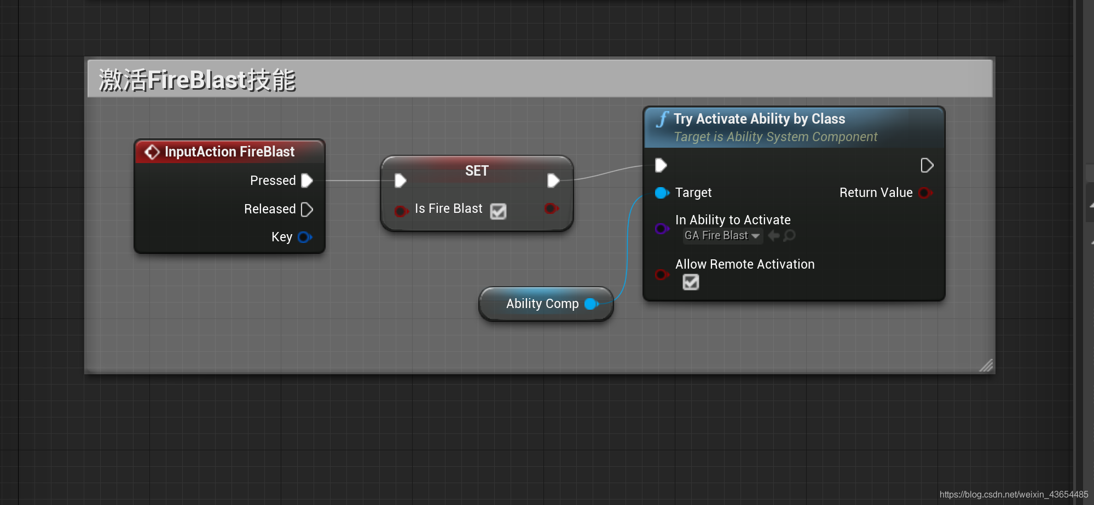Click the output execution pin on Try Activate node
The image size is (1094, 505).
tap(927, 165)
